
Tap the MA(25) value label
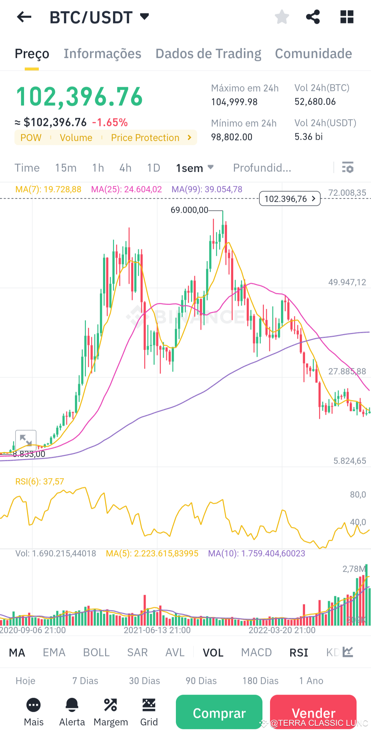(126, 189)
